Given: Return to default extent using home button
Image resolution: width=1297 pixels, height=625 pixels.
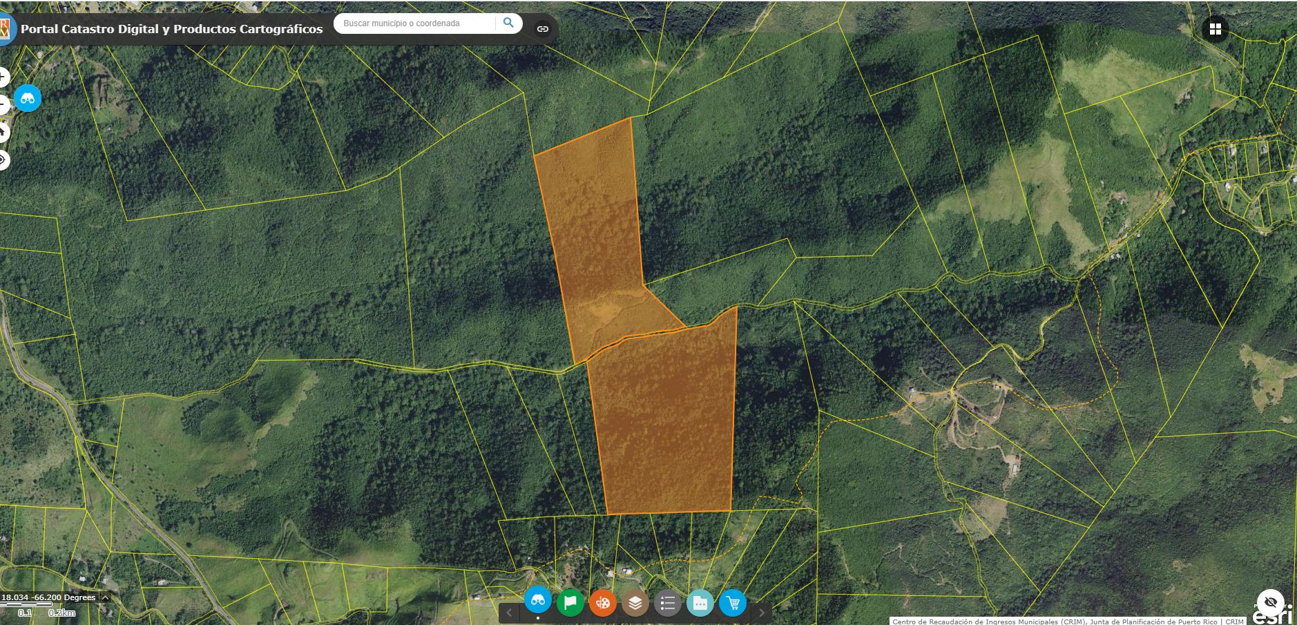Looking at the screenshot, I should (3, 132).
